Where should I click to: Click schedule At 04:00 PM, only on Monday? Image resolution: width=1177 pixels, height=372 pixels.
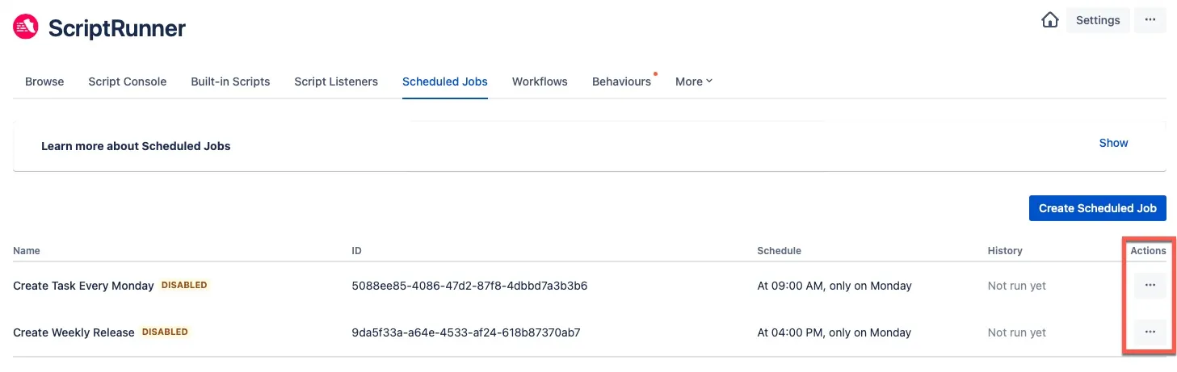click(834, 332)
